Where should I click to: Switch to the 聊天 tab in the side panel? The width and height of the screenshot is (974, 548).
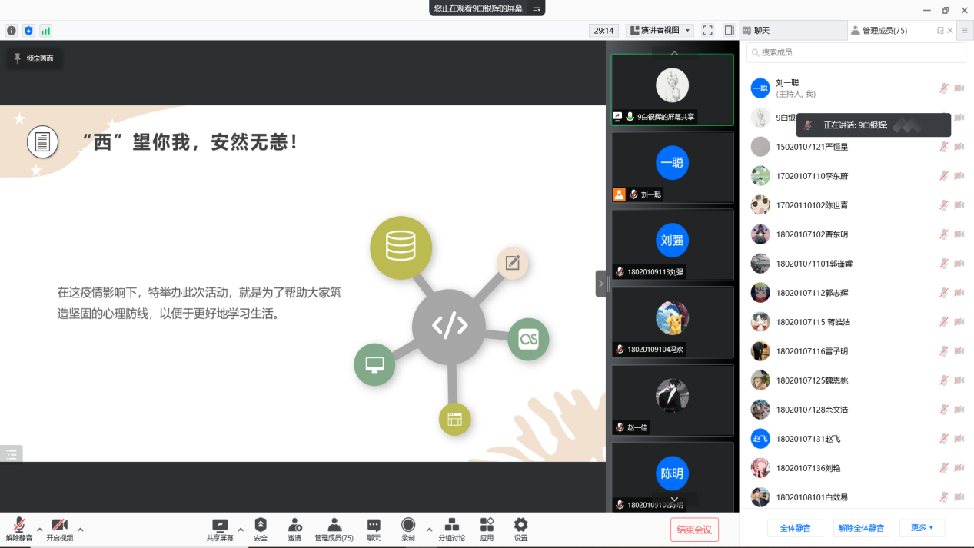click(792, 31)
